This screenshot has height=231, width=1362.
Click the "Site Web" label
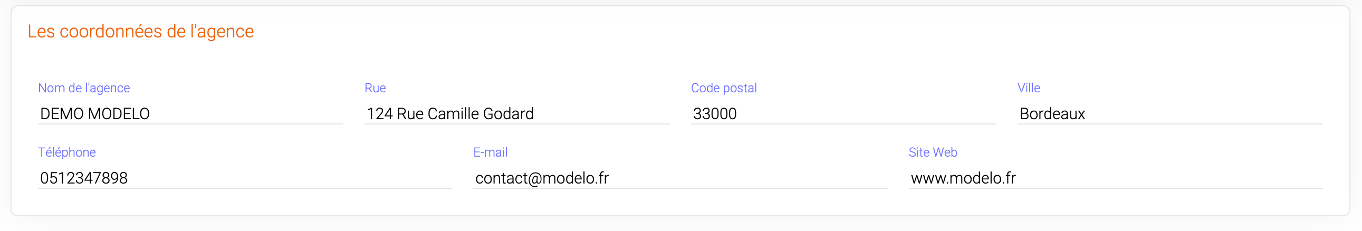(933, 152)
